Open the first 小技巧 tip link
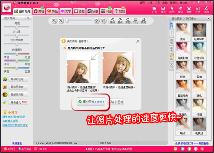The width and height of the screenshot is (214, 153). pos(14,117)
